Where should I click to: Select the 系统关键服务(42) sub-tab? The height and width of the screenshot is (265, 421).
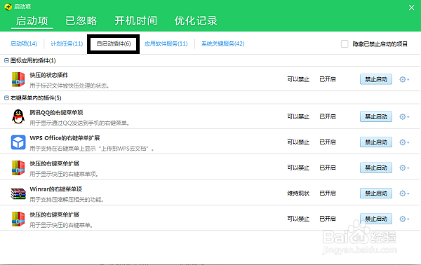click(223, 43)
